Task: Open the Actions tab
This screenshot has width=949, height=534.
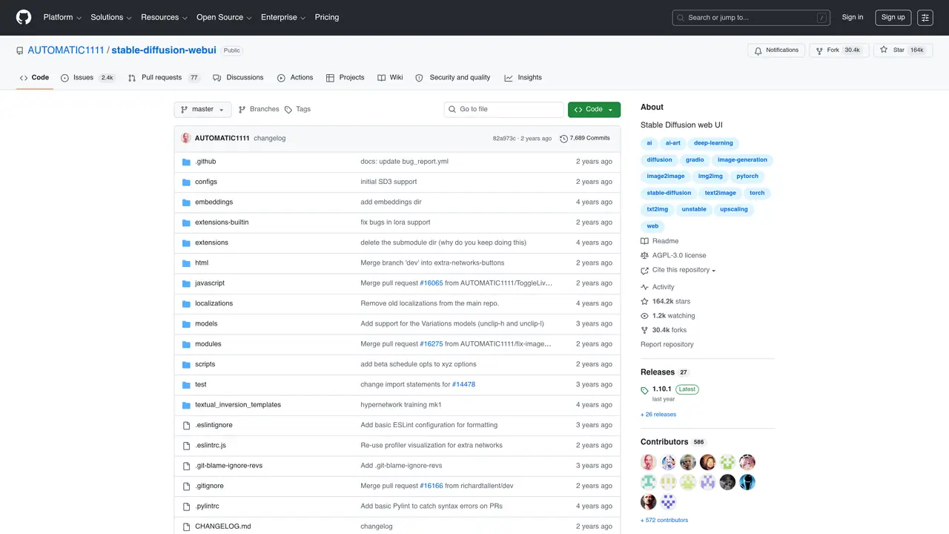Action: pos(295,78)
